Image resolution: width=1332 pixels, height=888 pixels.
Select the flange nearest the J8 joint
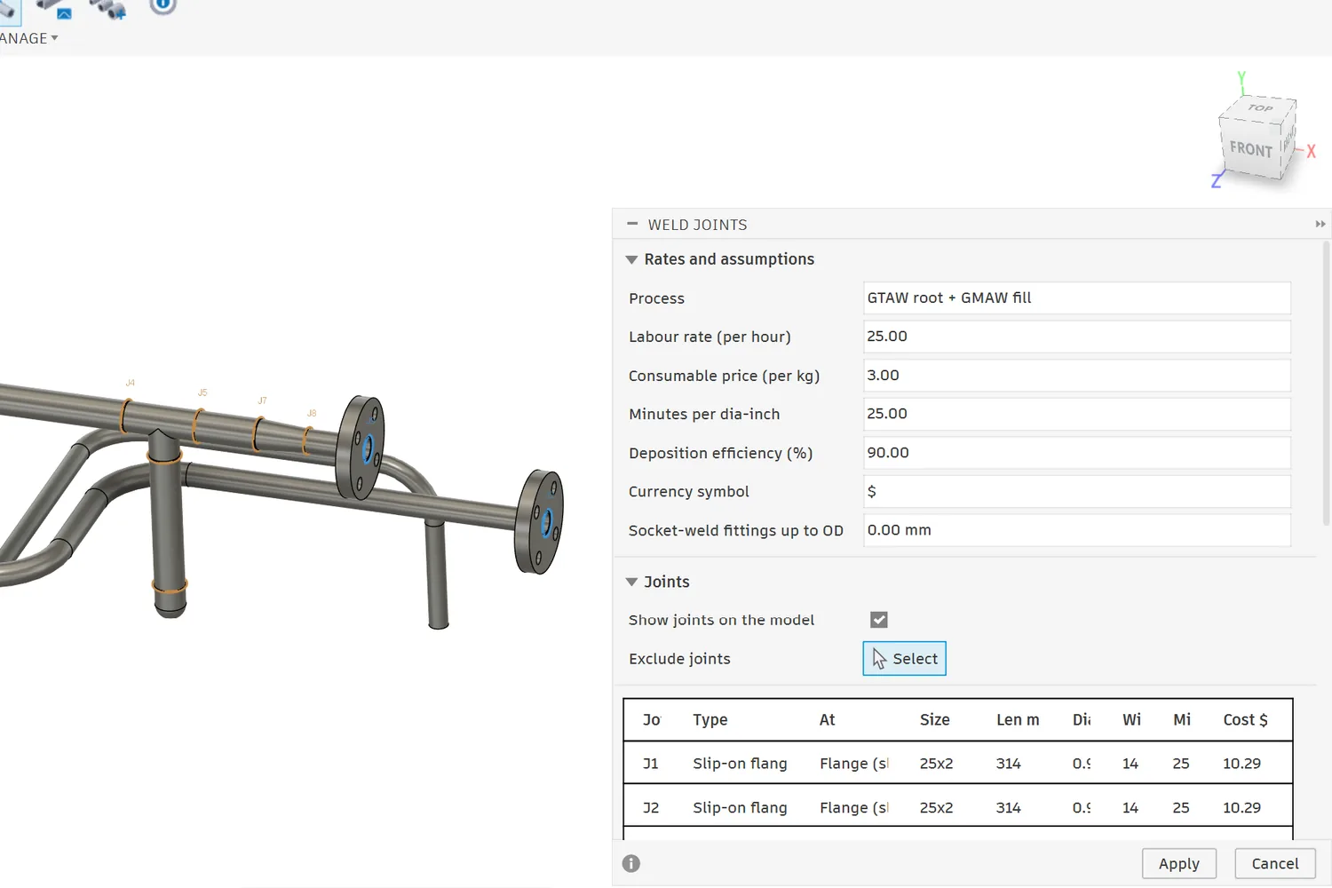[361, 448]
